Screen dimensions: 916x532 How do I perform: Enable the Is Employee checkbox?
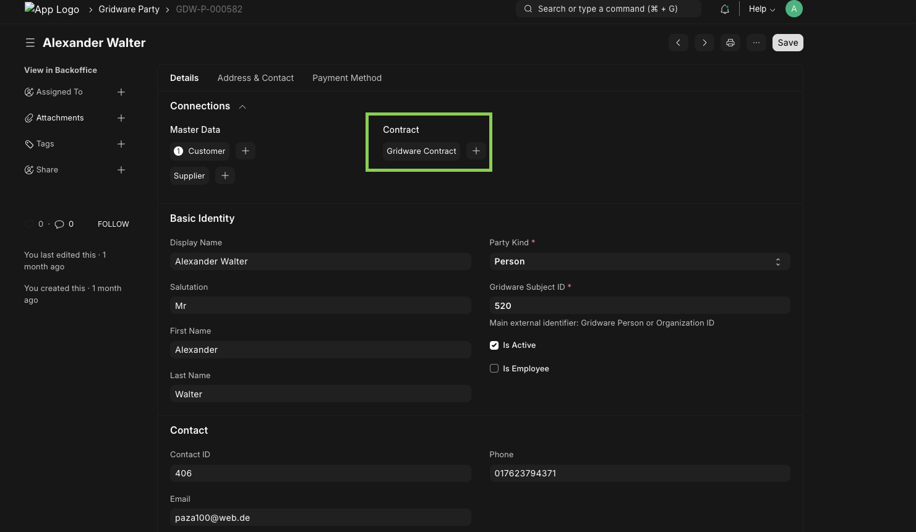click(x=494, y=368)
